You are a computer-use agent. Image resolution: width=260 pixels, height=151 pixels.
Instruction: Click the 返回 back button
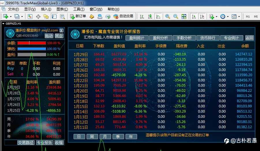coord(249,38)
